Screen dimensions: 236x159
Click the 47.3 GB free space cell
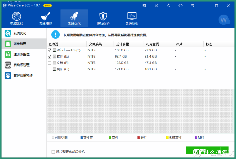151,63
